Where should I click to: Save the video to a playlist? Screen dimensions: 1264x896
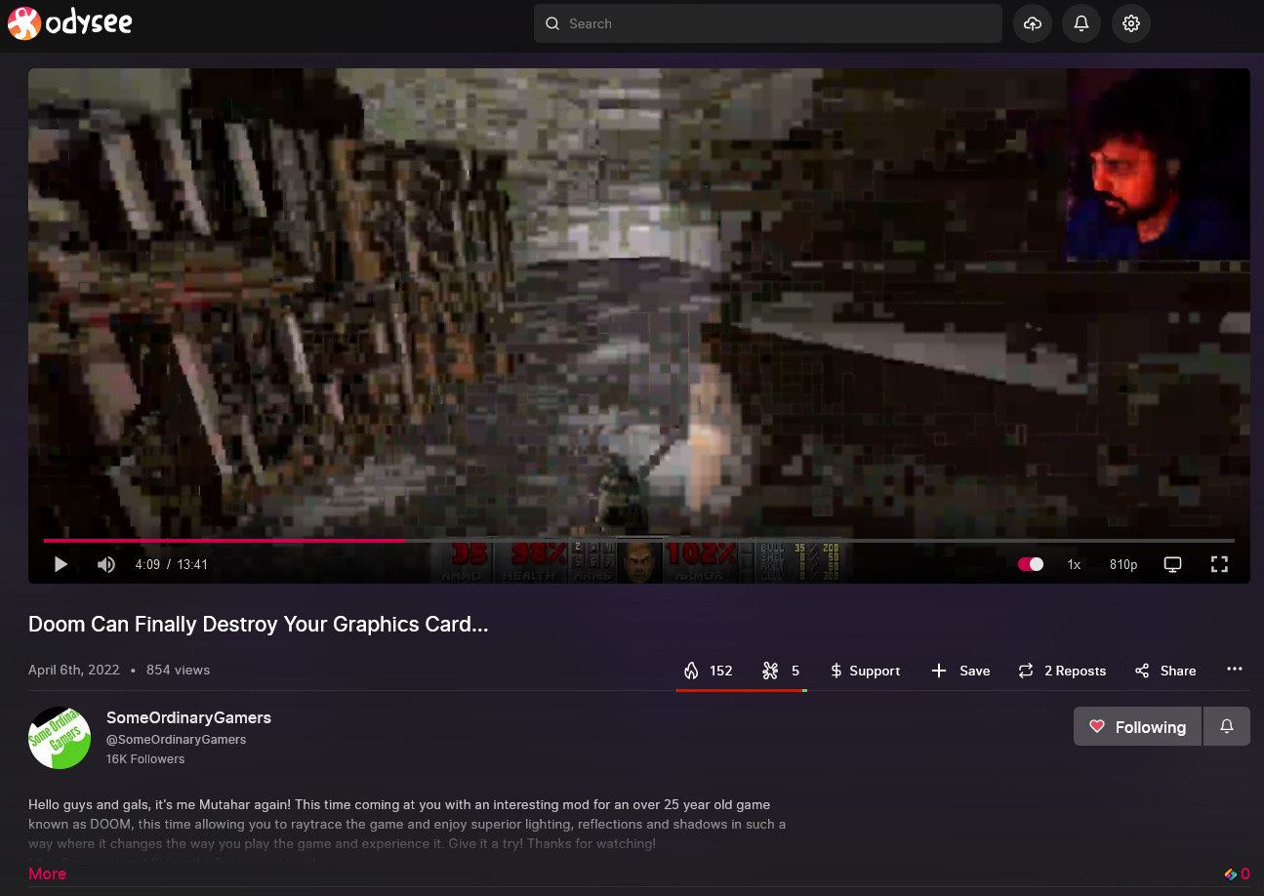[960, 671]
